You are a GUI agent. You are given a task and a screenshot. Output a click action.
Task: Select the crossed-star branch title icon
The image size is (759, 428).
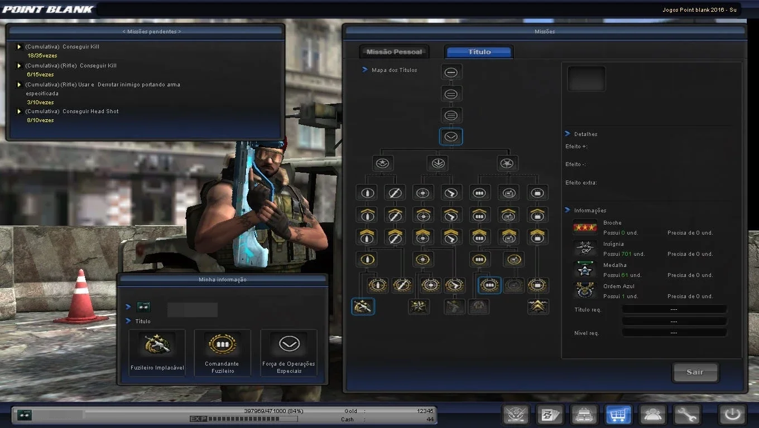click(507, 163)
